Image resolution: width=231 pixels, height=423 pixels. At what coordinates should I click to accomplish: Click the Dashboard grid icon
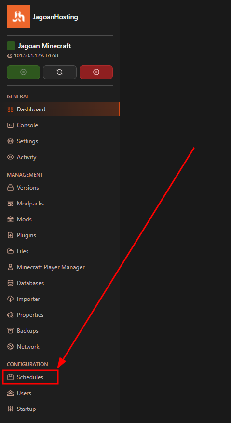(x=10, y=109)
